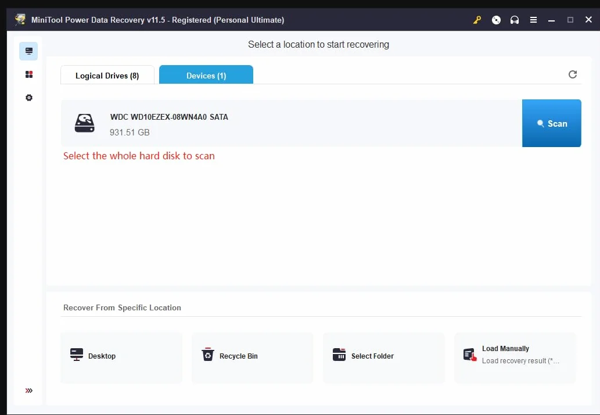Click 'Load recovery result' subtitle text
Image resolution: width=600 pixels, height=415 pixels.
pyautogui.click(x=520, y=360)
